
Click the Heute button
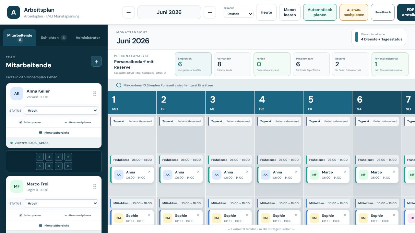point(267,12)
